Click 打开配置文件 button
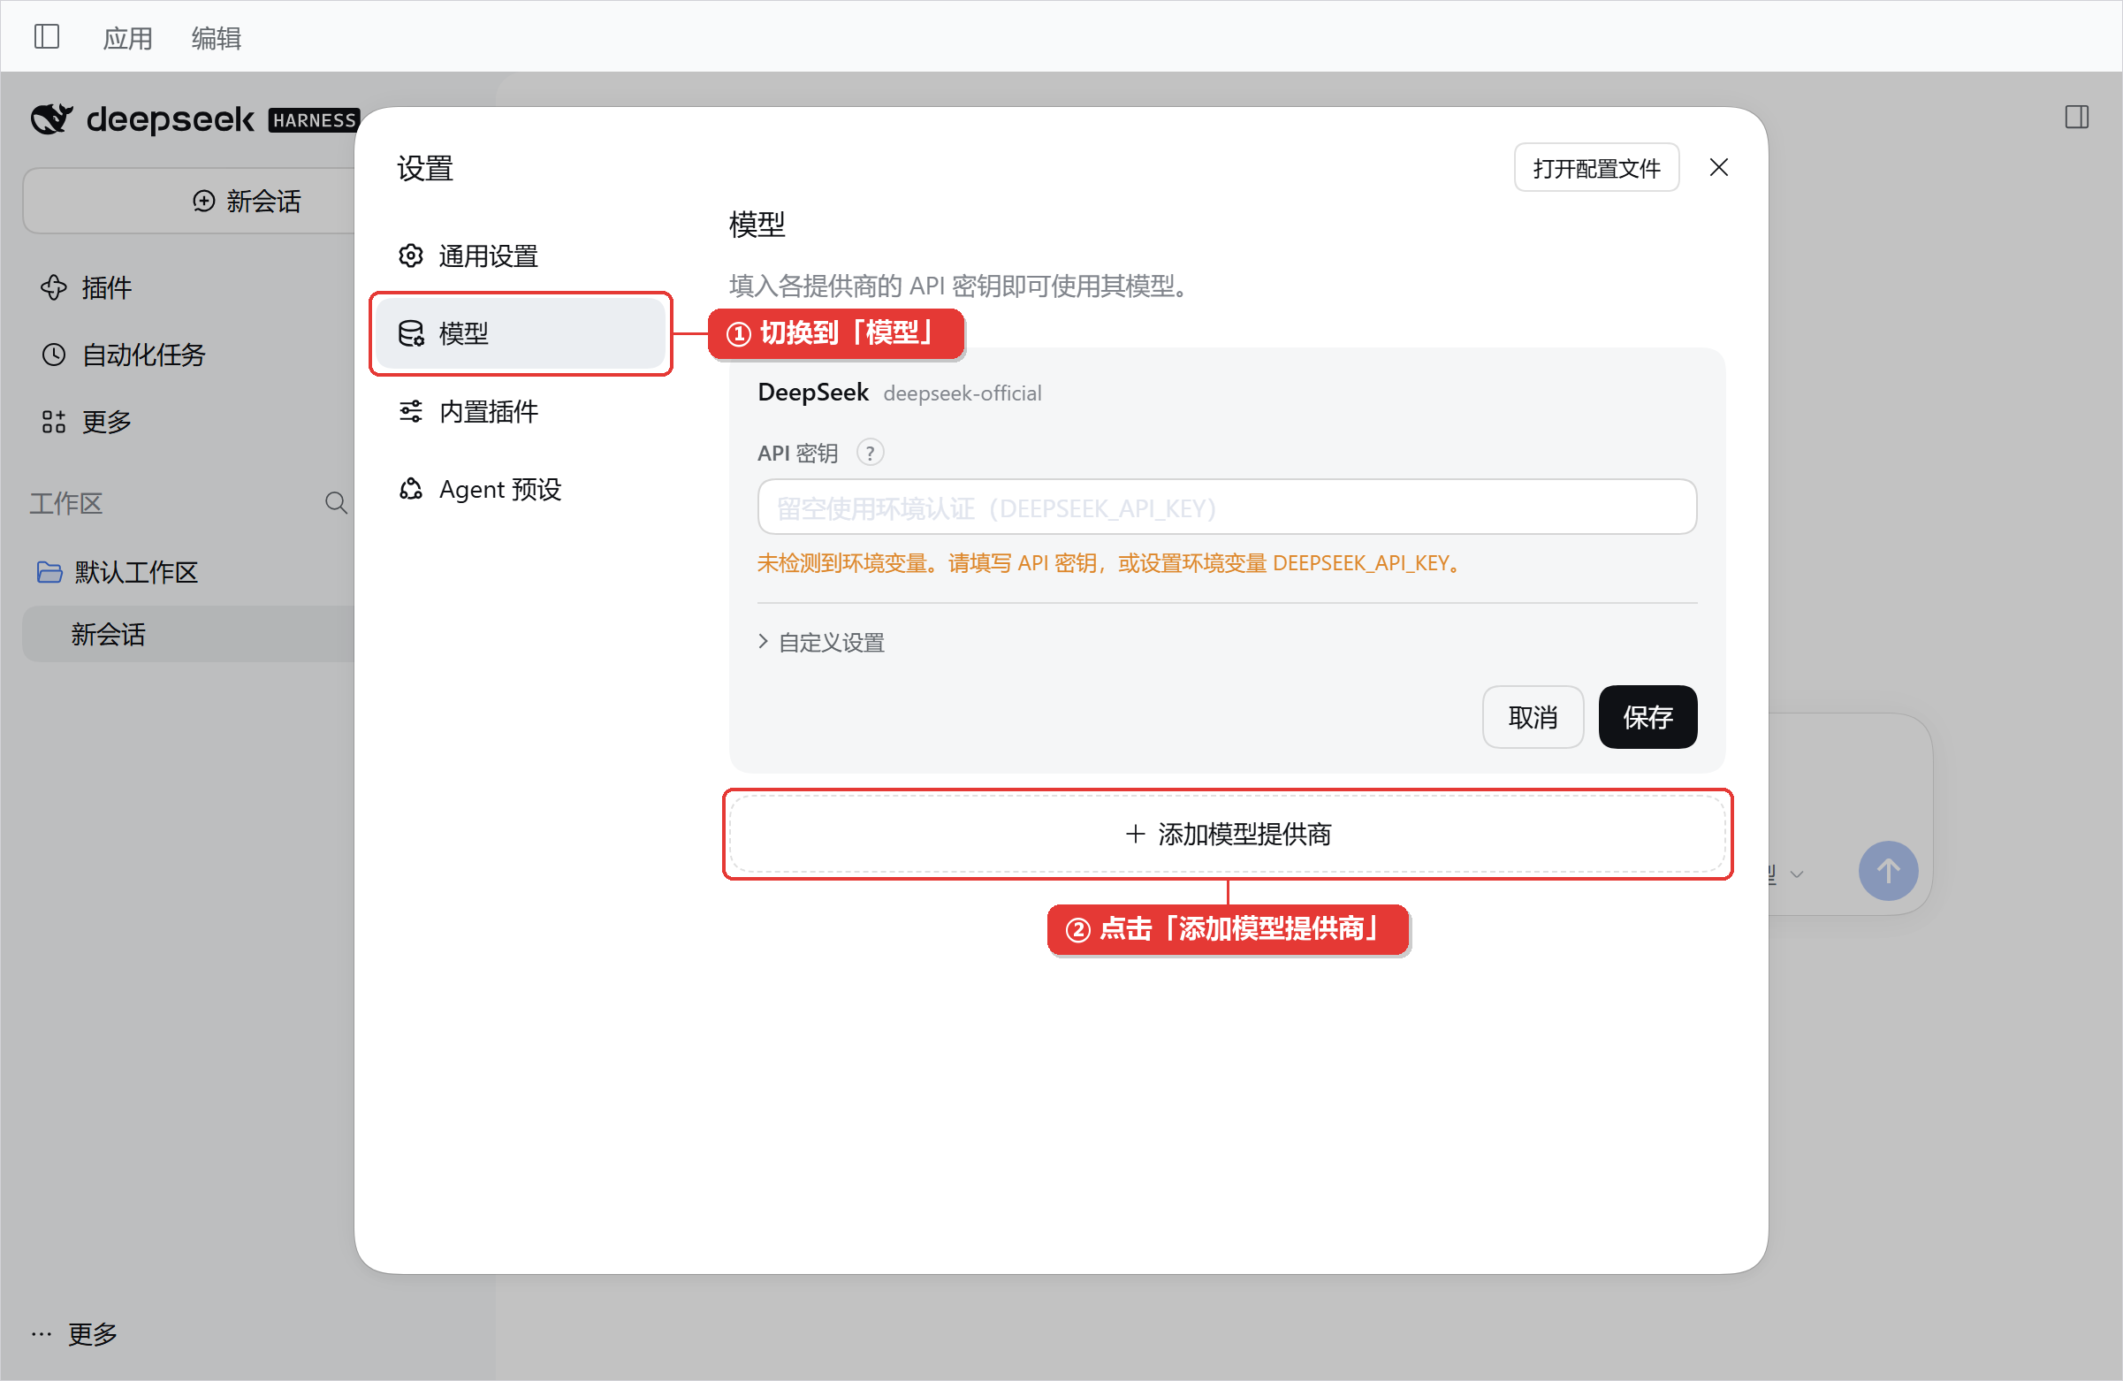Viewport: 2123px width, 1381px height. 1596,168
